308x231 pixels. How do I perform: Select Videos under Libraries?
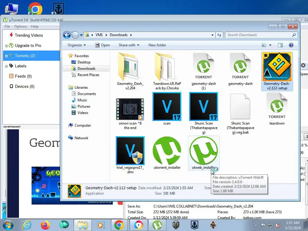[82, 112]
